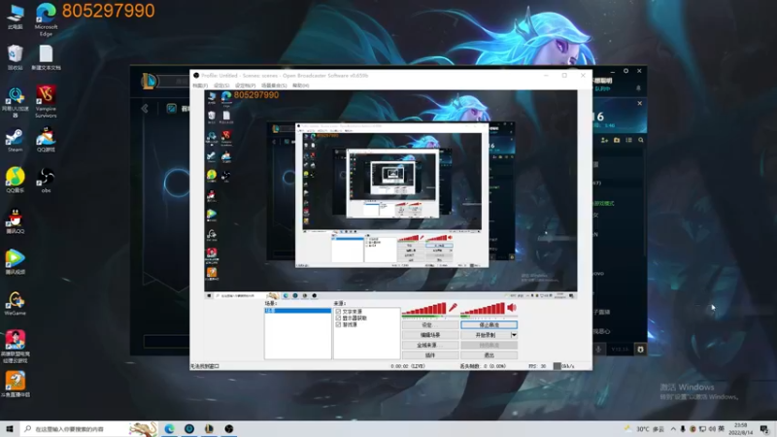Mute the microphone in OBS

pos(453,308)
